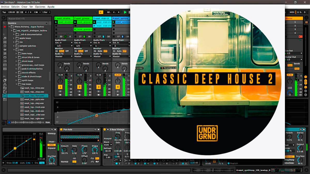The width and height of the screenshot is (310, 174).
Task: Open track 1 Audio From Ext. In dropdown
Action: tap(64, 43)
